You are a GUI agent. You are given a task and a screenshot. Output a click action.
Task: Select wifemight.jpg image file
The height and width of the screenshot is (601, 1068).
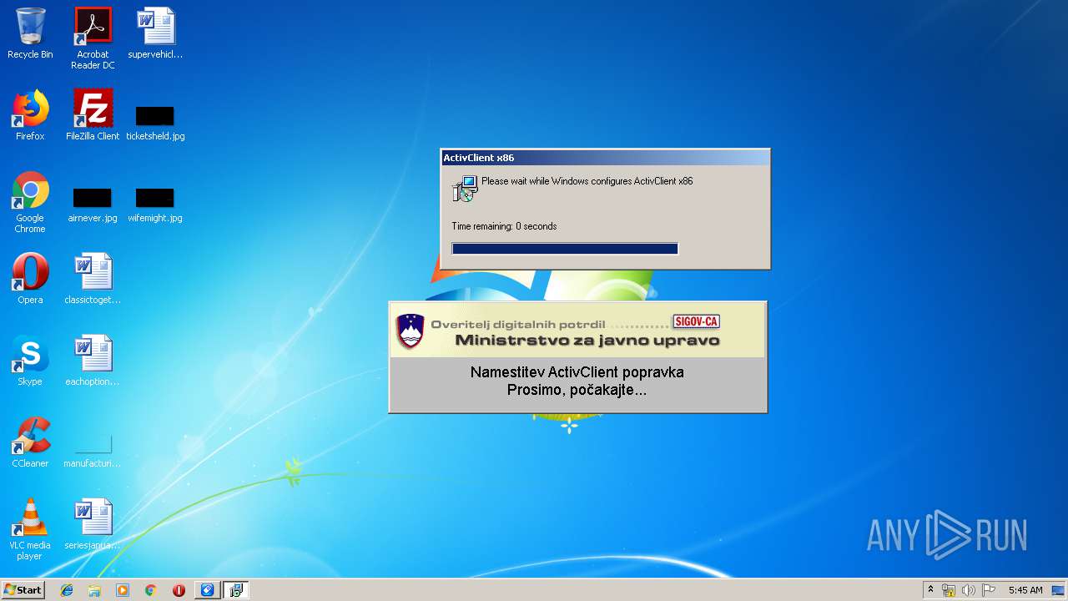[x=155, y=205]
